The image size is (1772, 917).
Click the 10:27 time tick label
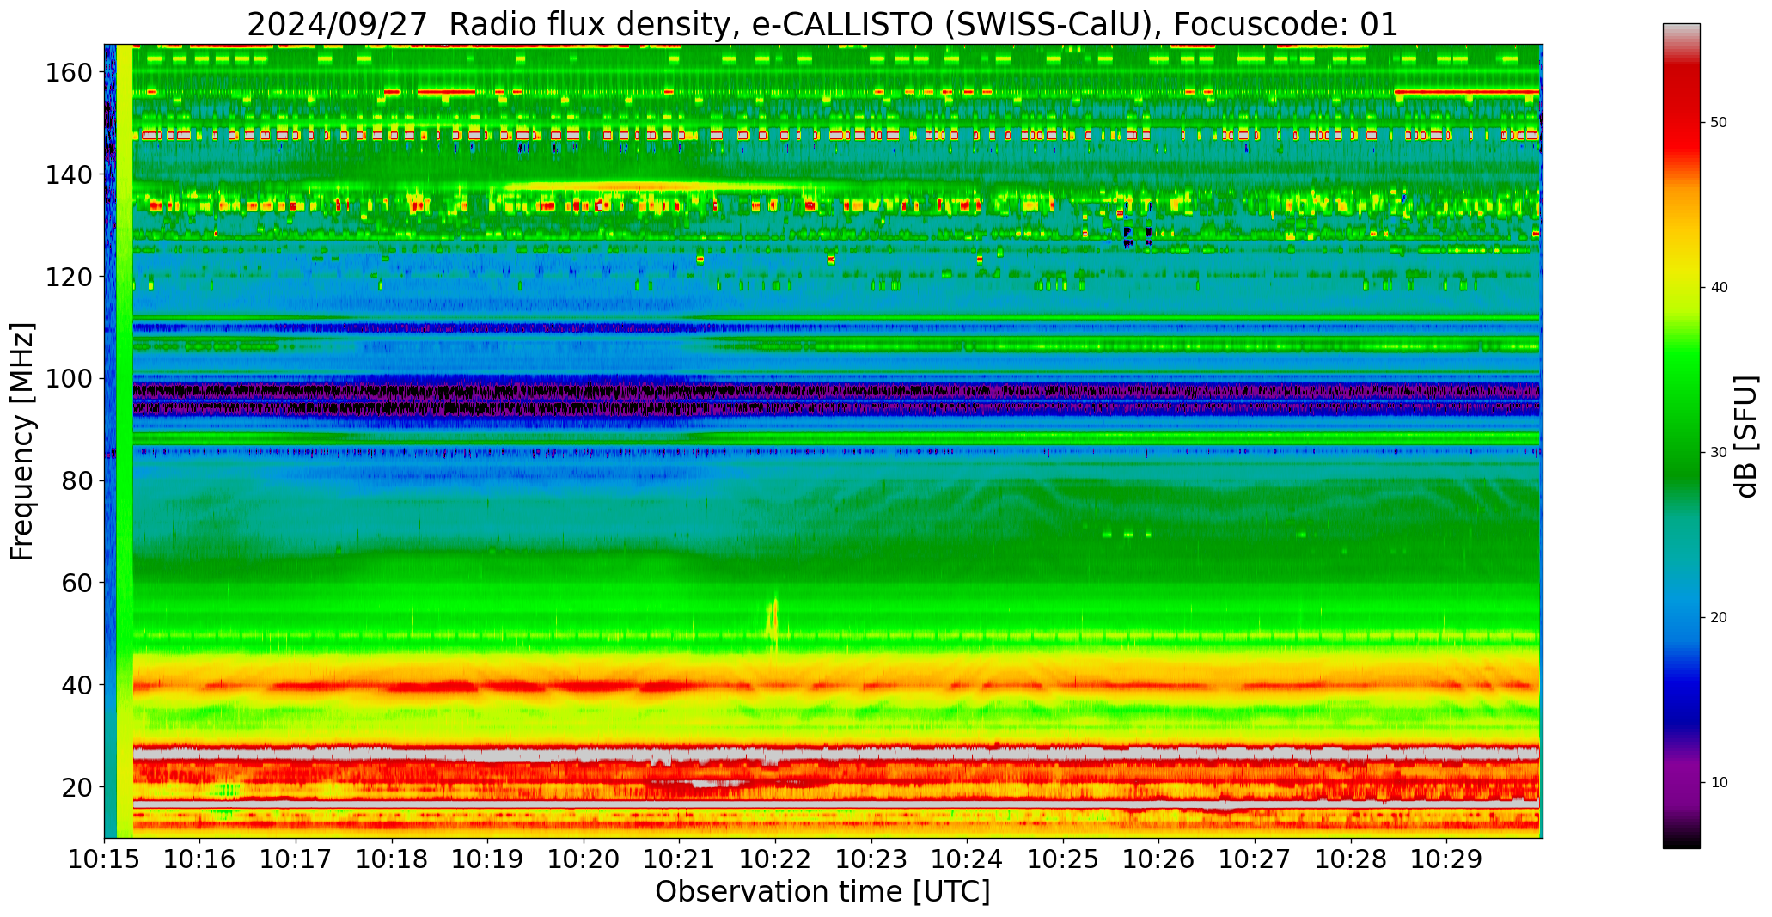coord(1255,859)
